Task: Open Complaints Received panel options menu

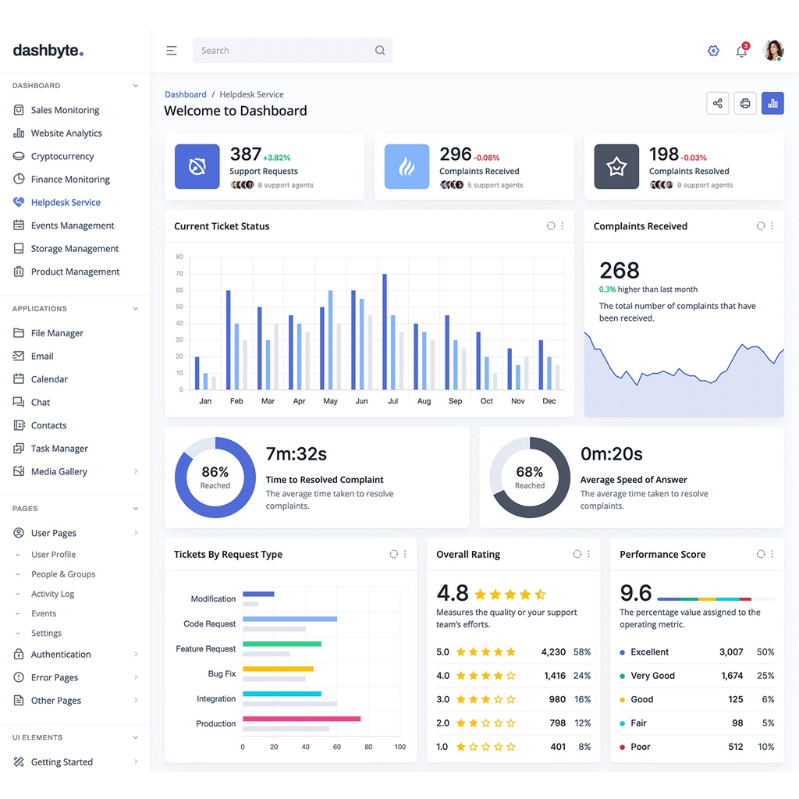Action: tap(772, 225)
